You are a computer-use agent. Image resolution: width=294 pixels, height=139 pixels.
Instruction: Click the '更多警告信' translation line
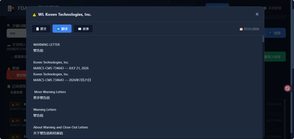[x=41, y=98]
